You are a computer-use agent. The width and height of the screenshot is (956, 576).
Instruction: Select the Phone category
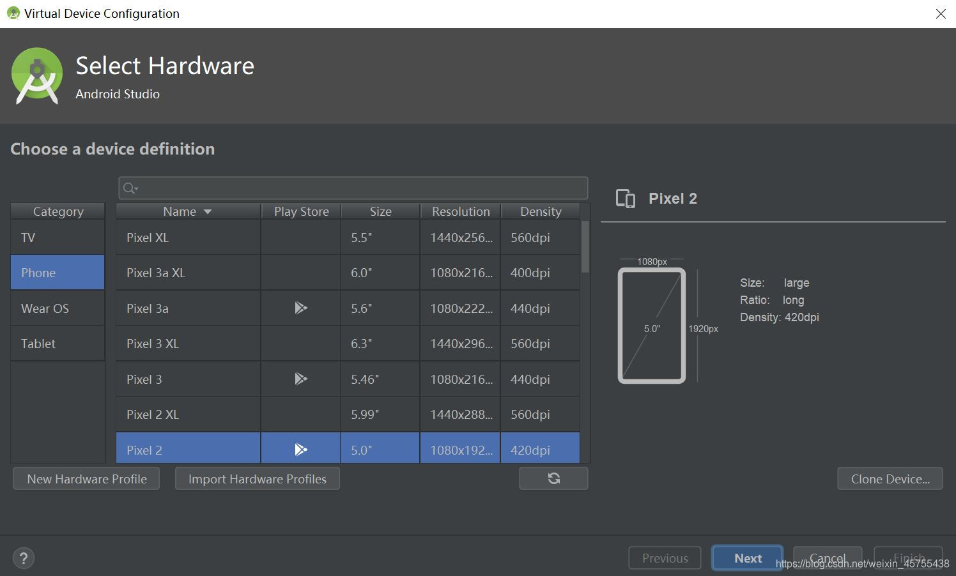(x=58, y=273)
